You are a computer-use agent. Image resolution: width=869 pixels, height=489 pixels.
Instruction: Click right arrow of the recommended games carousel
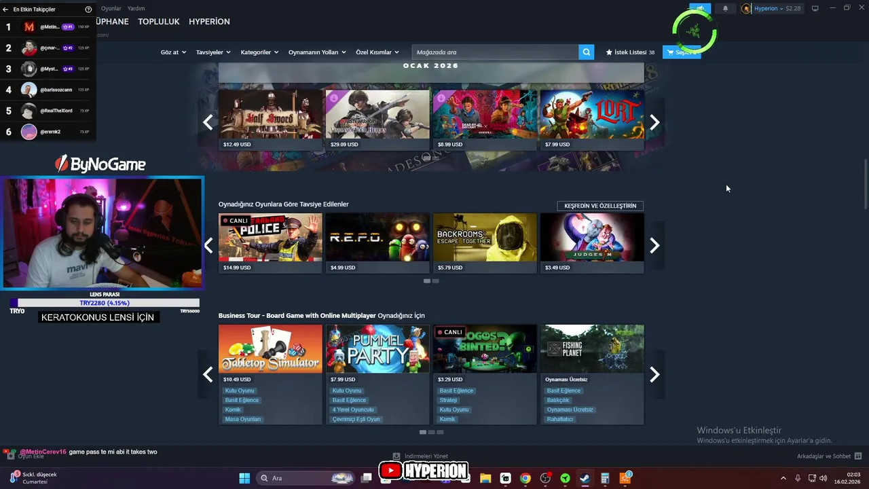point(654,245)
